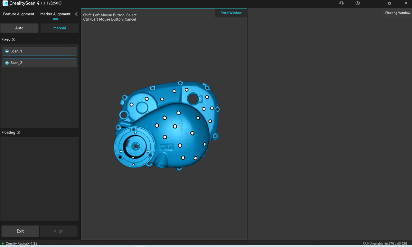The height and width of the screenshot is (247, 412).
Task: Switch to Auto alignment mode
Action: (19, 28)
